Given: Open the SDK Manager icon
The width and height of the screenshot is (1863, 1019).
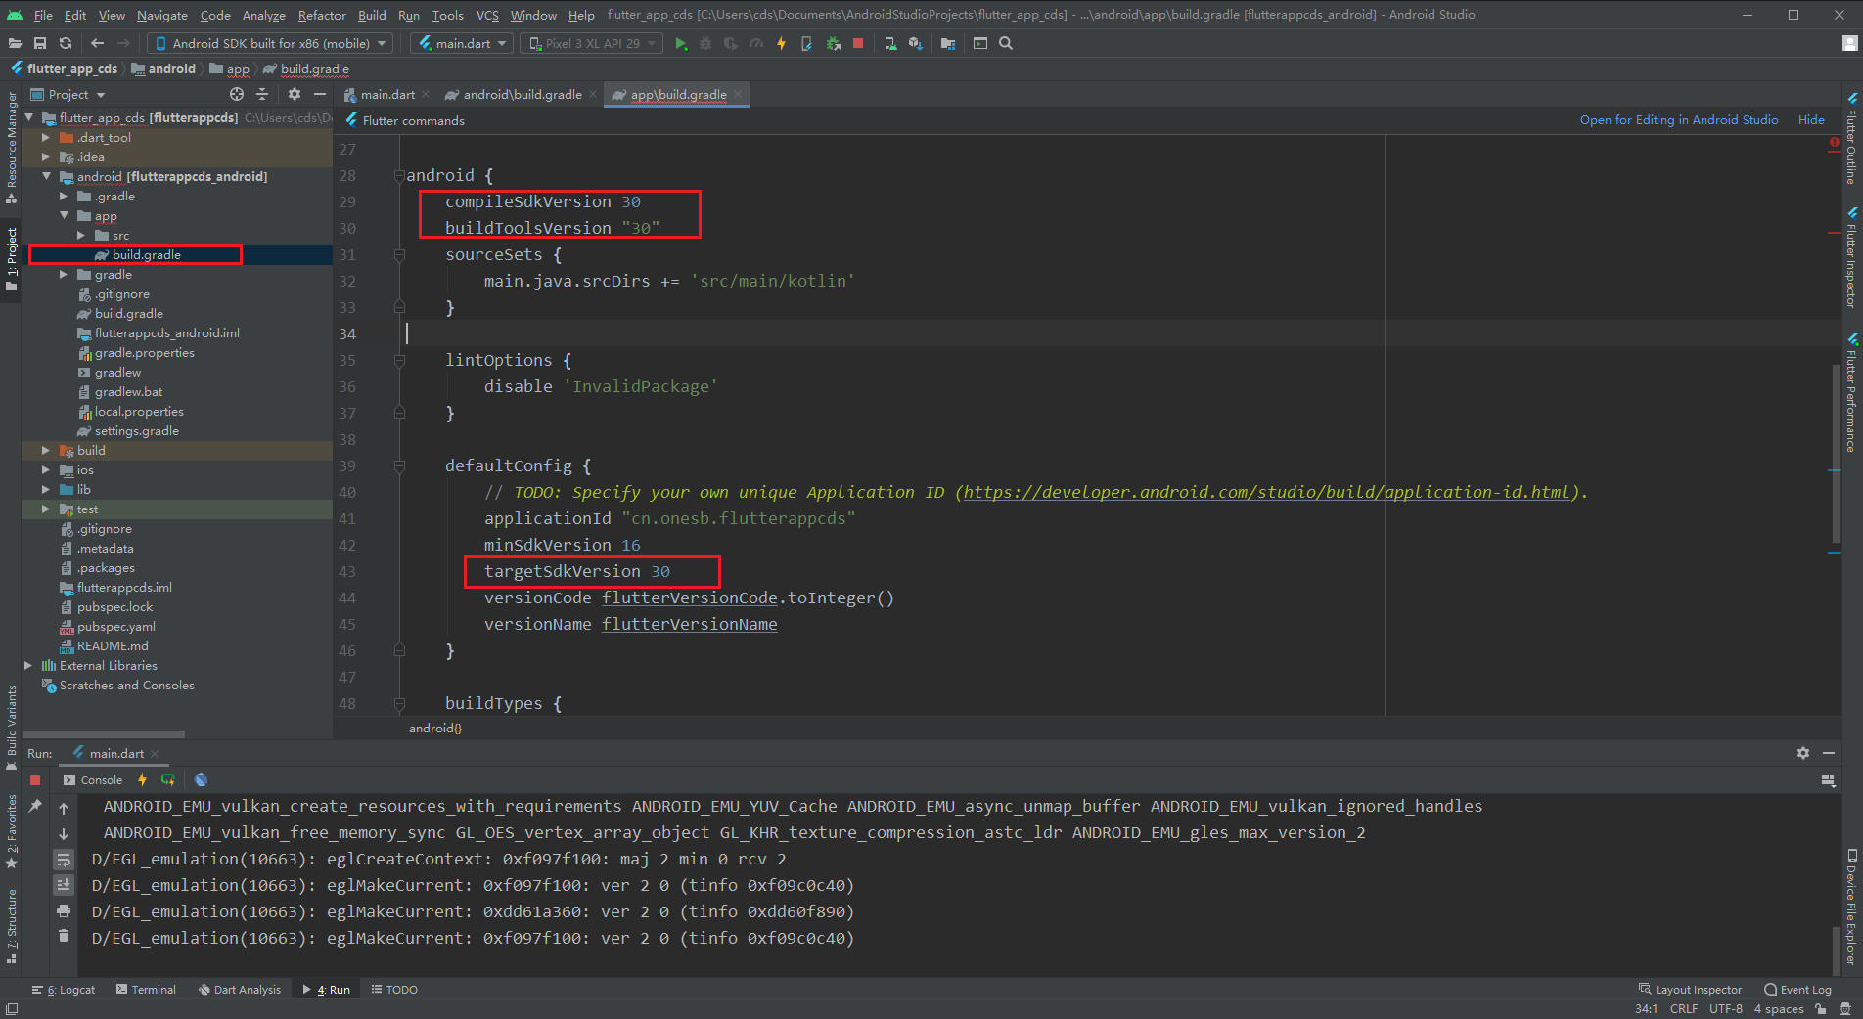Looking at the screenshot, I should (x=916, y=43).
